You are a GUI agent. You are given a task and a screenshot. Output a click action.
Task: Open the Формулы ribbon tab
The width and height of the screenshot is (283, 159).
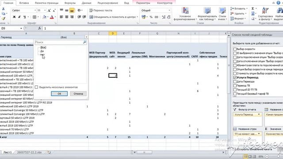tap(70, 3)
